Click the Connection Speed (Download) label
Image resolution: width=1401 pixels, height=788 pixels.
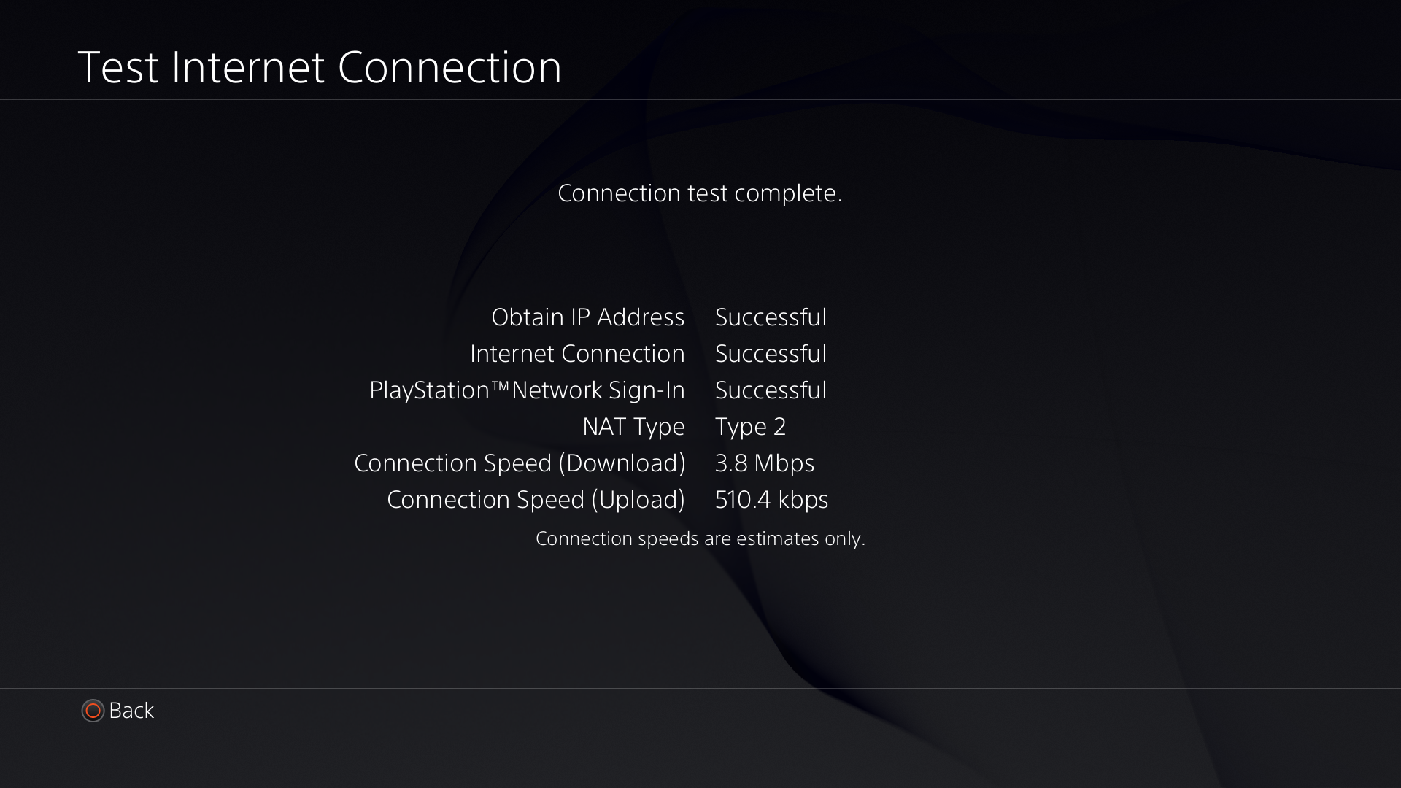[x=520, y=463]
